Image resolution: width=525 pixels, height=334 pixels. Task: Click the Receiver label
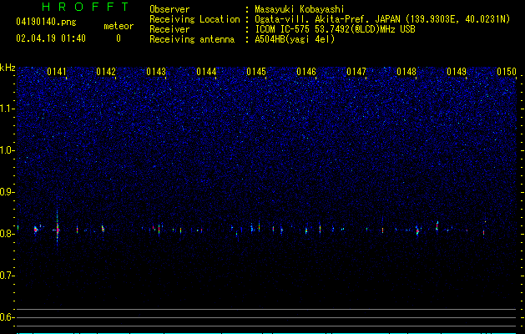(169, 29)
